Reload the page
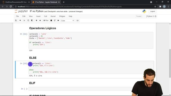This screenshot has height=96, width=171. (11, 6)
